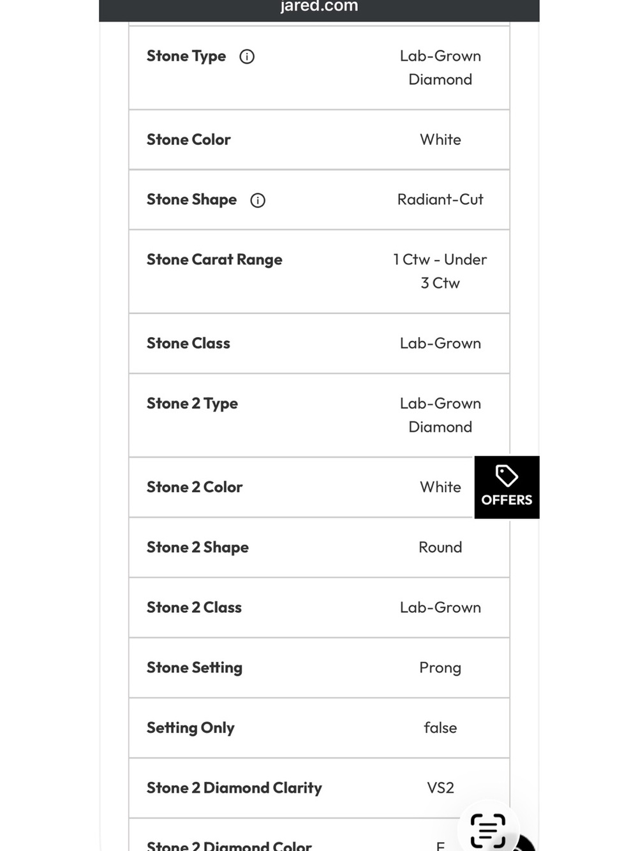Tap the Setting Only false value
638x851 pixels.
(x=440, y=728)
